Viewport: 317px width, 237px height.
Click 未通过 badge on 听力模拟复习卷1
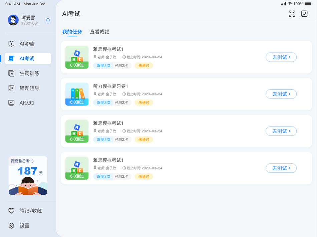tap(144, 103)
